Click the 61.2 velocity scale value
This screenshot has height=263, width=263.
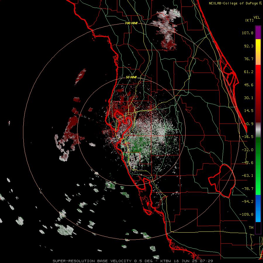pos(249,72)
